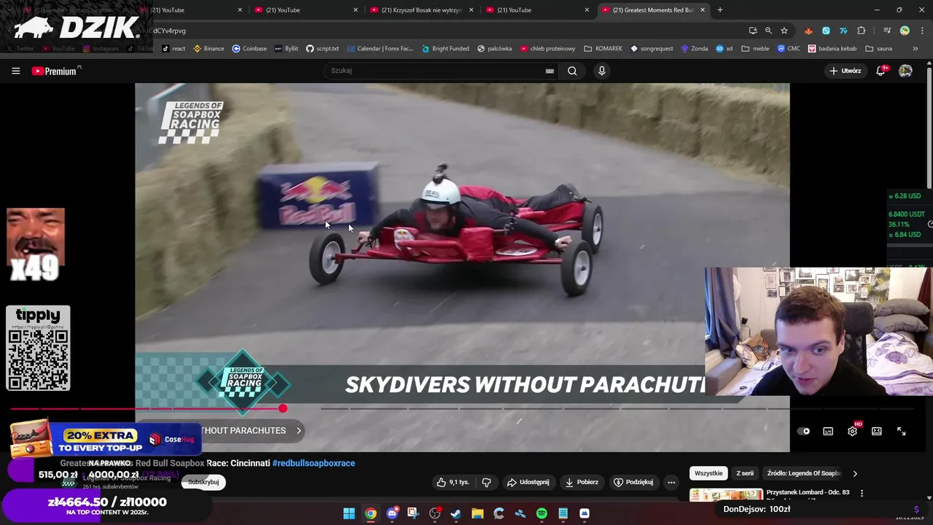This screenshot has width=933, height=525.
Task: Open more actions three-dot menu
Action: click(x=671, y=482)
